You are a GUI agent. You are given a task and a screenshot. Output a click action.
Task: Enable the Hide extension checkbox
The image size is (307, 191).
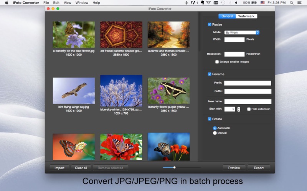click(249, 109)
